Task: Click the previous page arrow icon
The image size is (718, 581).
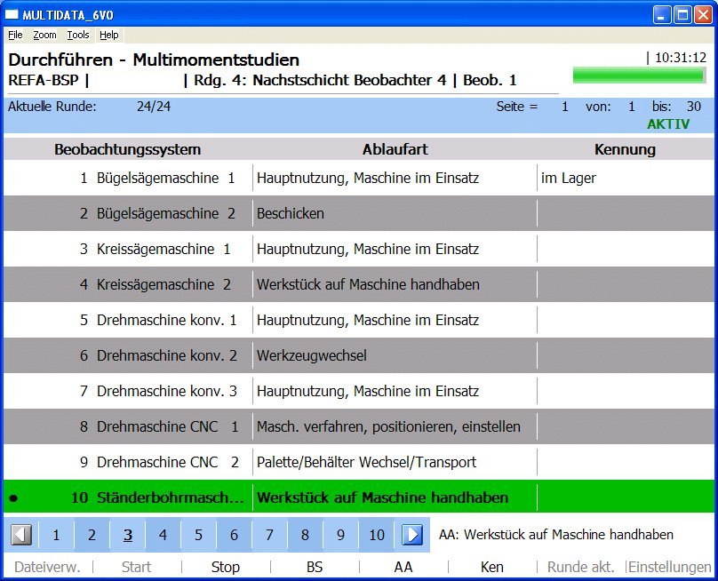Action: (x=22, y=535)
